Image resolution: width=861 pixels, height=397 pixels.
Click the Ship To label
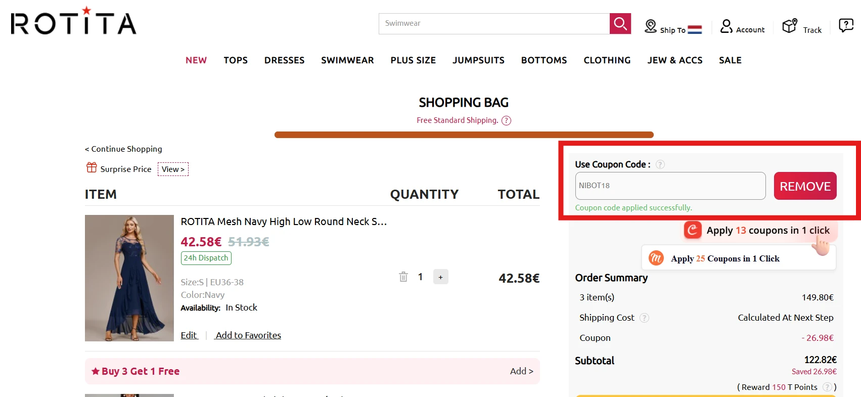(673, 30)
